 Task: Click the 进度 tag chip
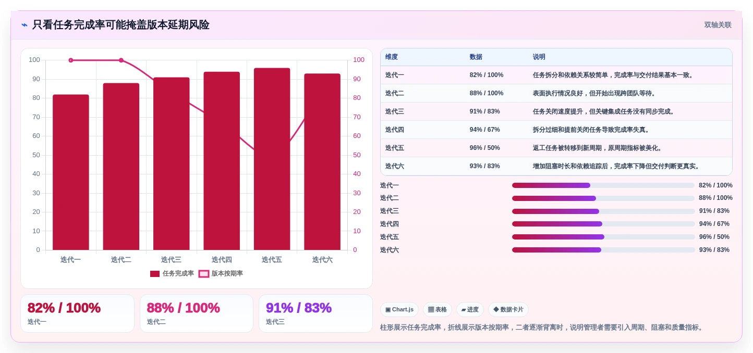point(470,310)
